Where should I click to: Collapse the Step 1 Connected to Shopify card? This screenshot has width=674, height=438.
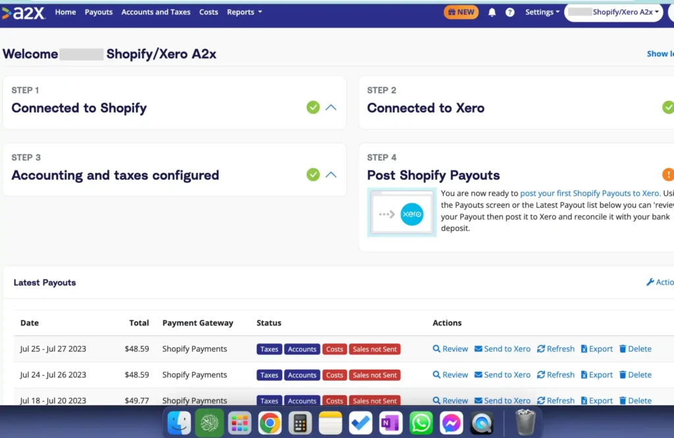330,107
